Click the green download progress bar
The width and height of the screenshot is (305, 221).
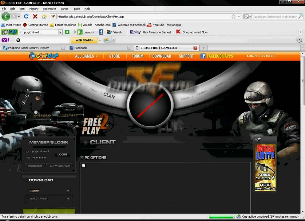221,216
